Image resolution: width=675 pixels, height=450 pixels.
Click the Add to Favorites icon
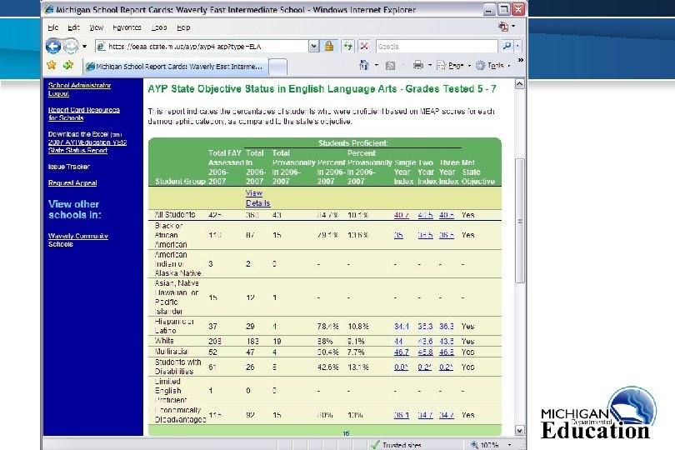click(68, 65)
